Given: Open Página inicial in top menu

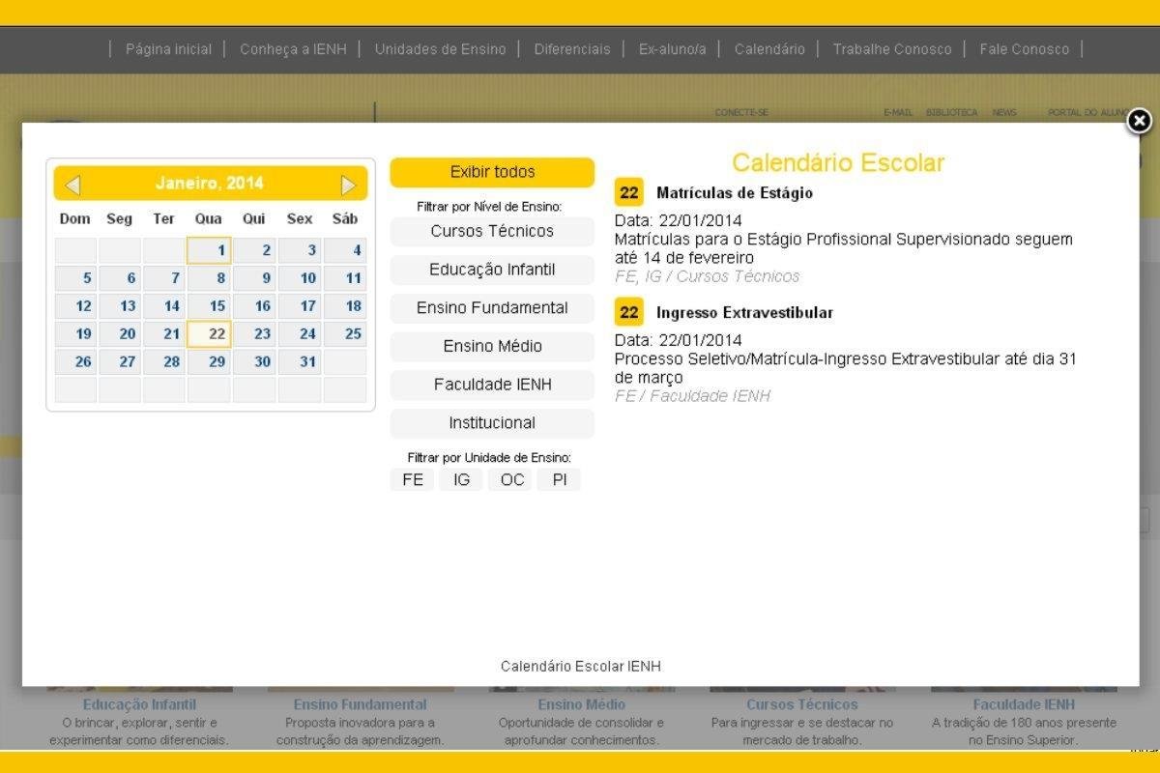Looking at the screenshot, I should [168, 49].
